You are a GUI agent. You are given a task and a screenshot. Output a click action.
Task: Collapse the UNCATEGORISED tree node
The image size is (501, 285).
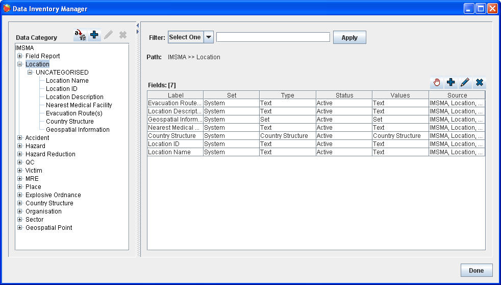point(30,73)
